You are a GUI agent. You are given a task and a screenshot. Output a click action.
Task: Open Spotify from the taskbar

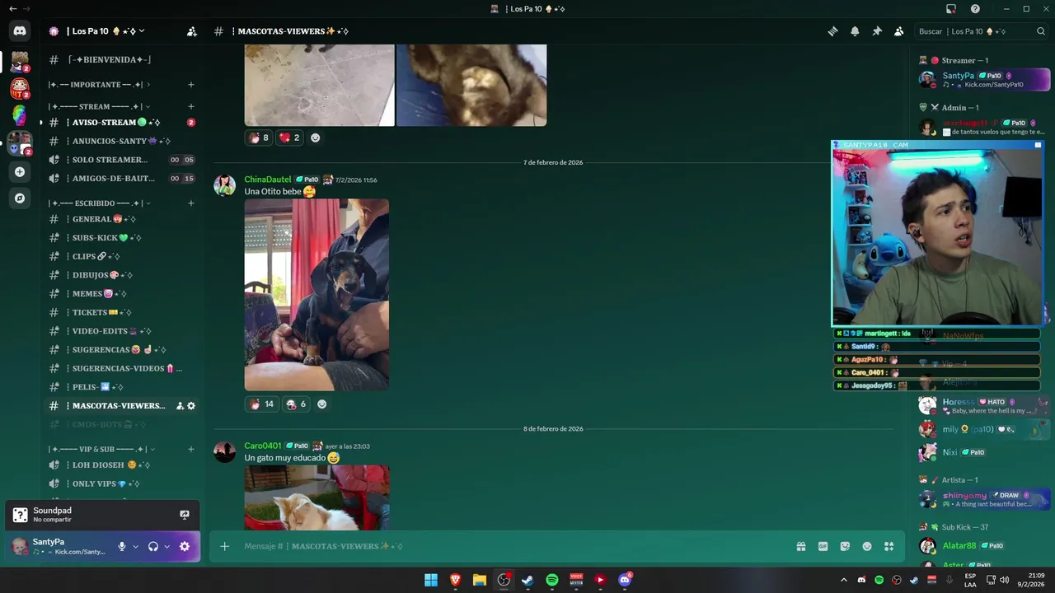(x=552, y=580)
